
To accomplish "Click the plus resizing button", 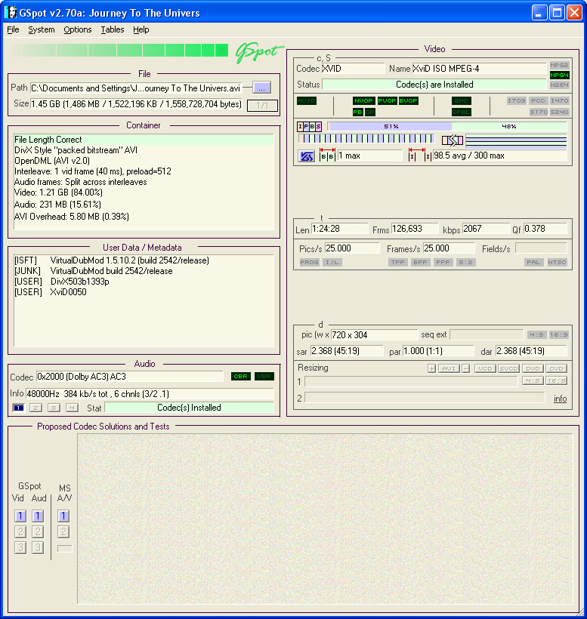I will coord(432,368).
